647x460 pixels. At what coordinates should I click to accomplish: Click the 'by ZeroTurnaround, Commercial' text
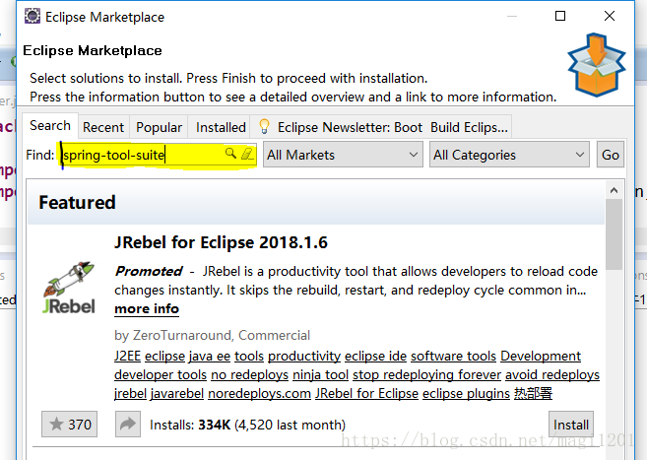click(x=212, y=335)
